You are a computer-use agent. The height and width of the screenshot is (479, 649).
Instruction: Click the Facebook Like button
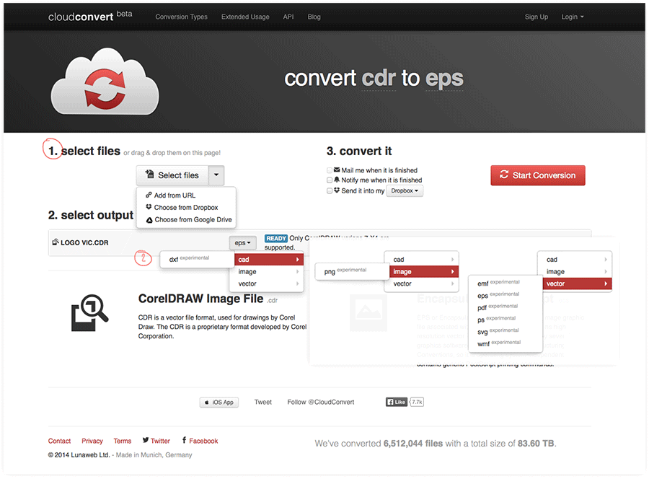pos(397,402)
